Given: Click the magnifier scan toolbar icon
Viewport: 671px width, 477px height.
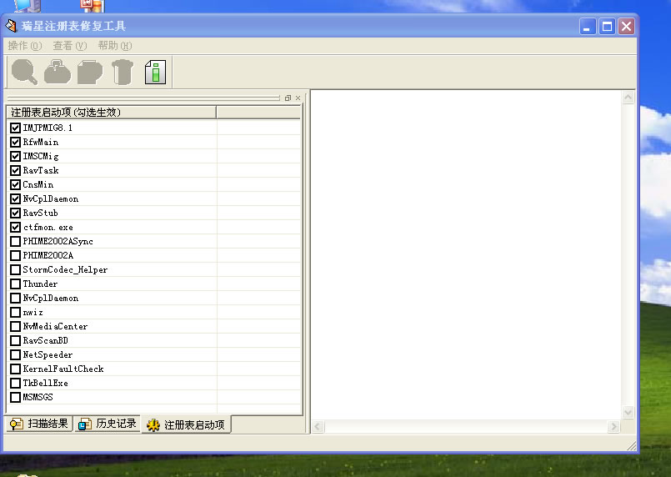Looking at the screenshot, I should tap(24, 72).
